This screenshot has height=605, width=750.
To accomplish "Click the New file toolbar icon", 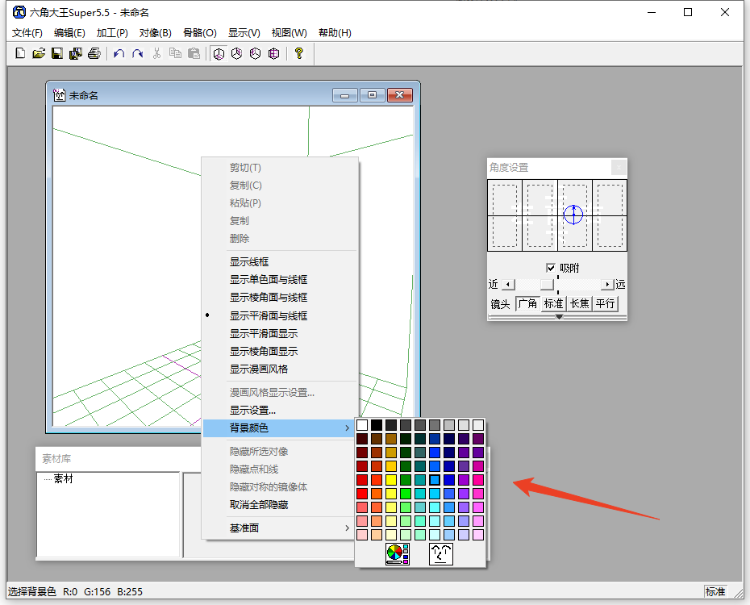I will (x=22, y=54).
